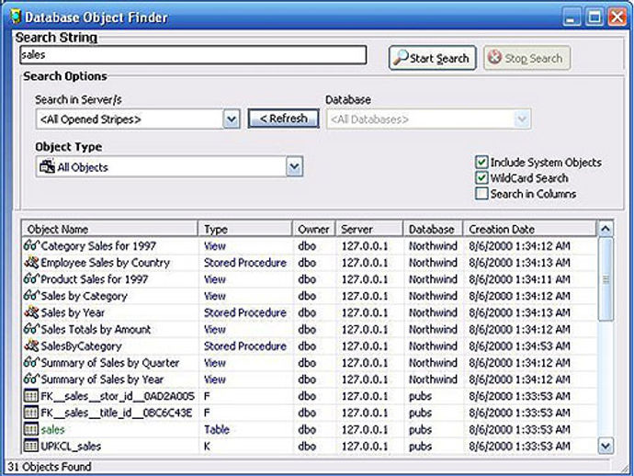Click the view icon beside Sales by Category

[x=31, y=296]
